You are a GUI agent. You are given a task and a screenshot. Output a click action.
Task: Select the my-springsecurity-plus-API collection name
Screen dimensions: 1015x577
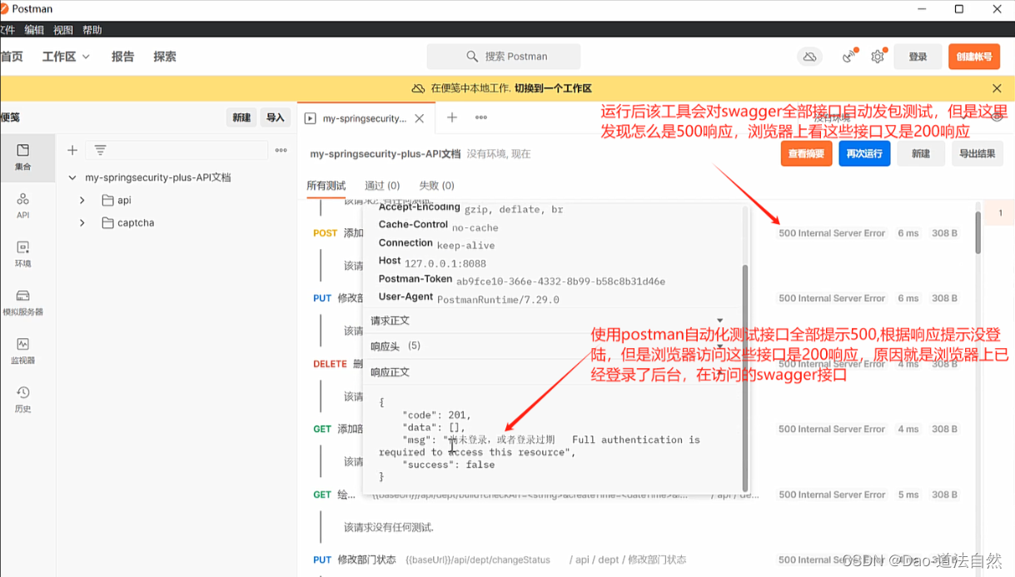158,177
